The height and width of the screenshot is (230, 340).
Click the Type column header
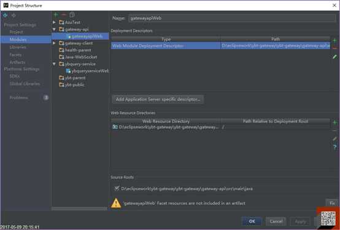166,39
